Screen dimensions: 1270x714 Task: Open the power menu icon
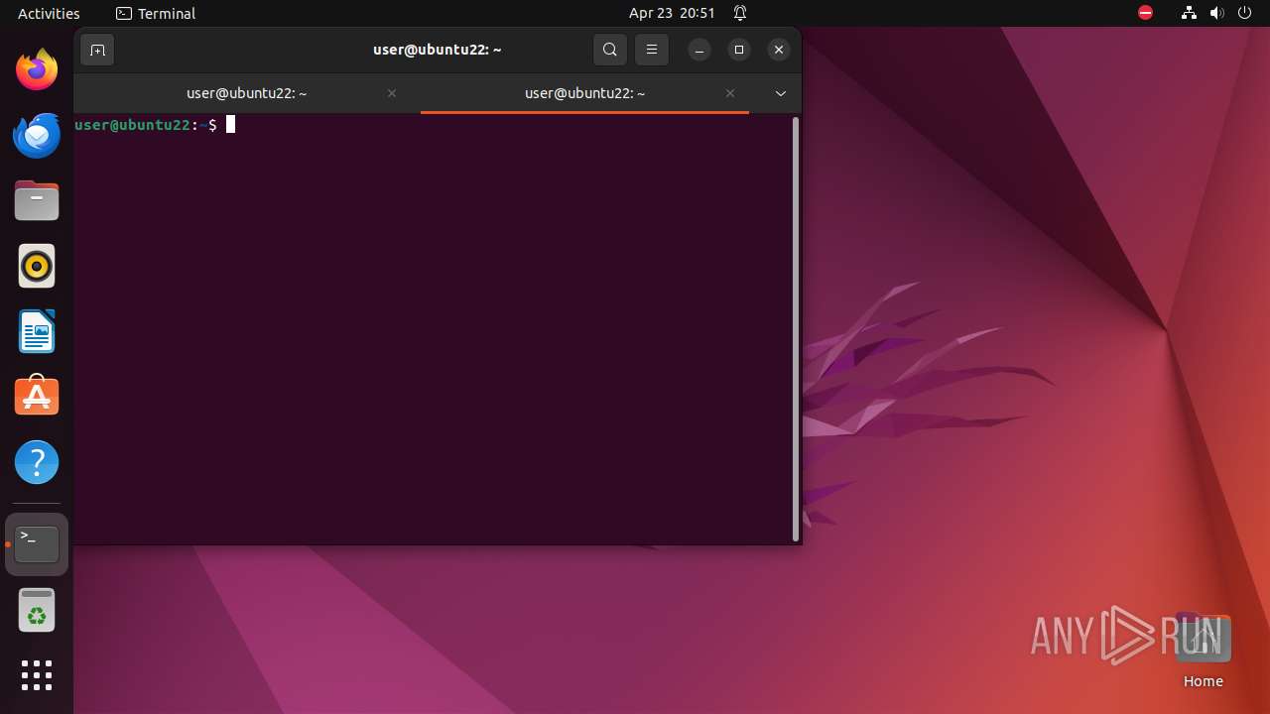pos(1246,13)
